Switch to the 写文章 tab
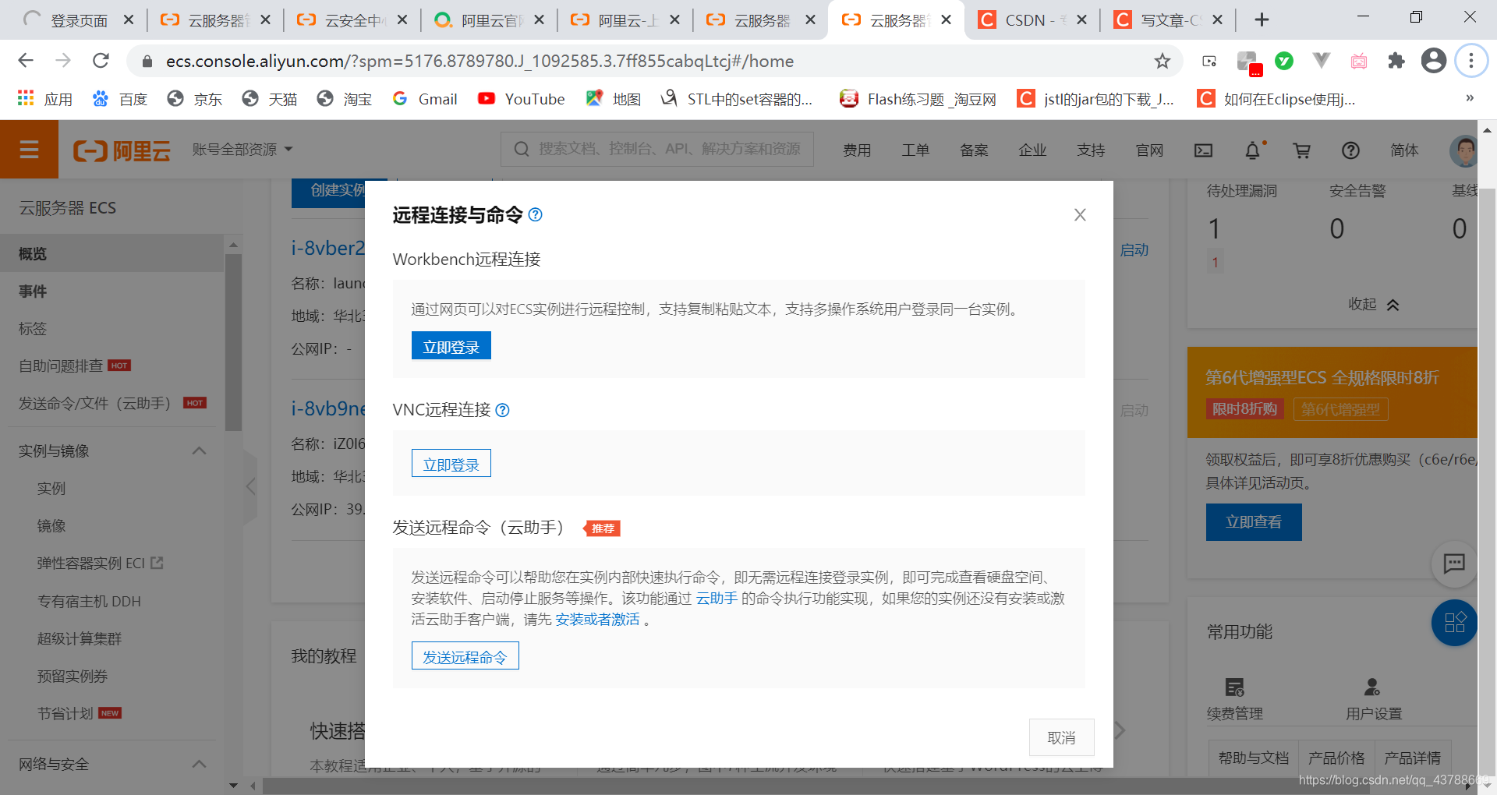This screenshot has height=795, width=1497. (x=1168, y=20)
